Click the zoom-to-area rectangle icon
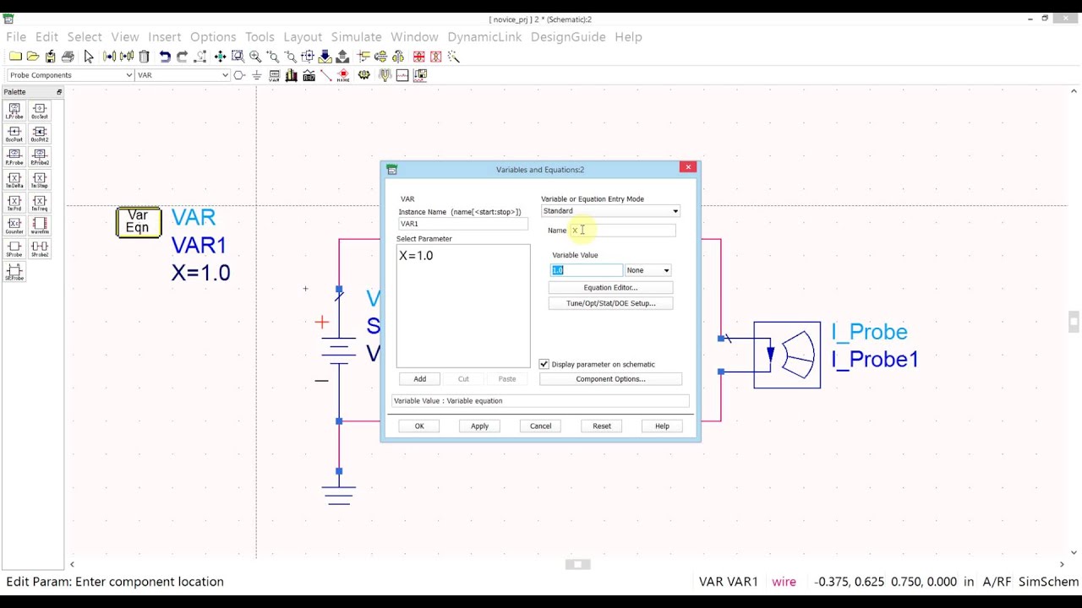 238,57
